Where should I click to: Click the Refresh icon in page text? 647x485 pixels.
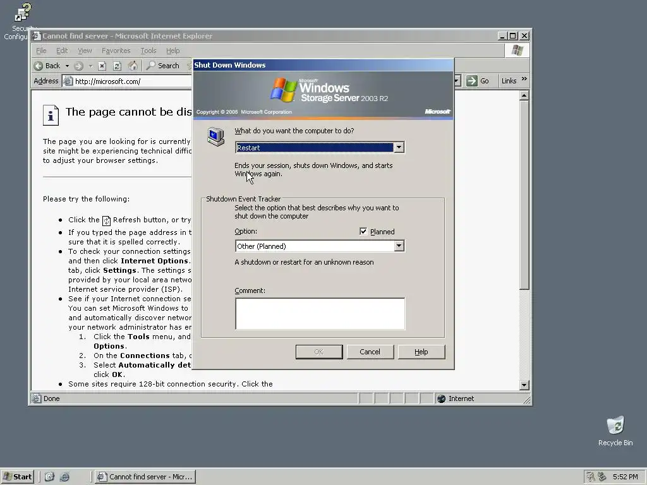106,220
